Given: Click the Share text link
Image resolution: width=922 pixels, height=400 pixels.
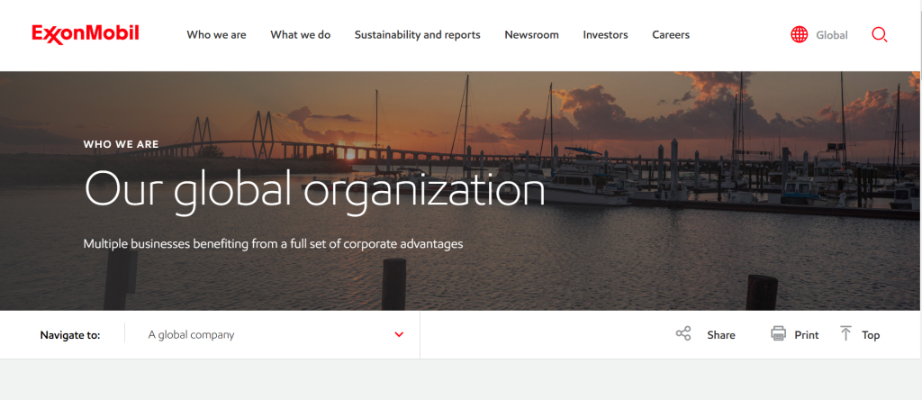Looking at the screenshot, I should 720,335.
